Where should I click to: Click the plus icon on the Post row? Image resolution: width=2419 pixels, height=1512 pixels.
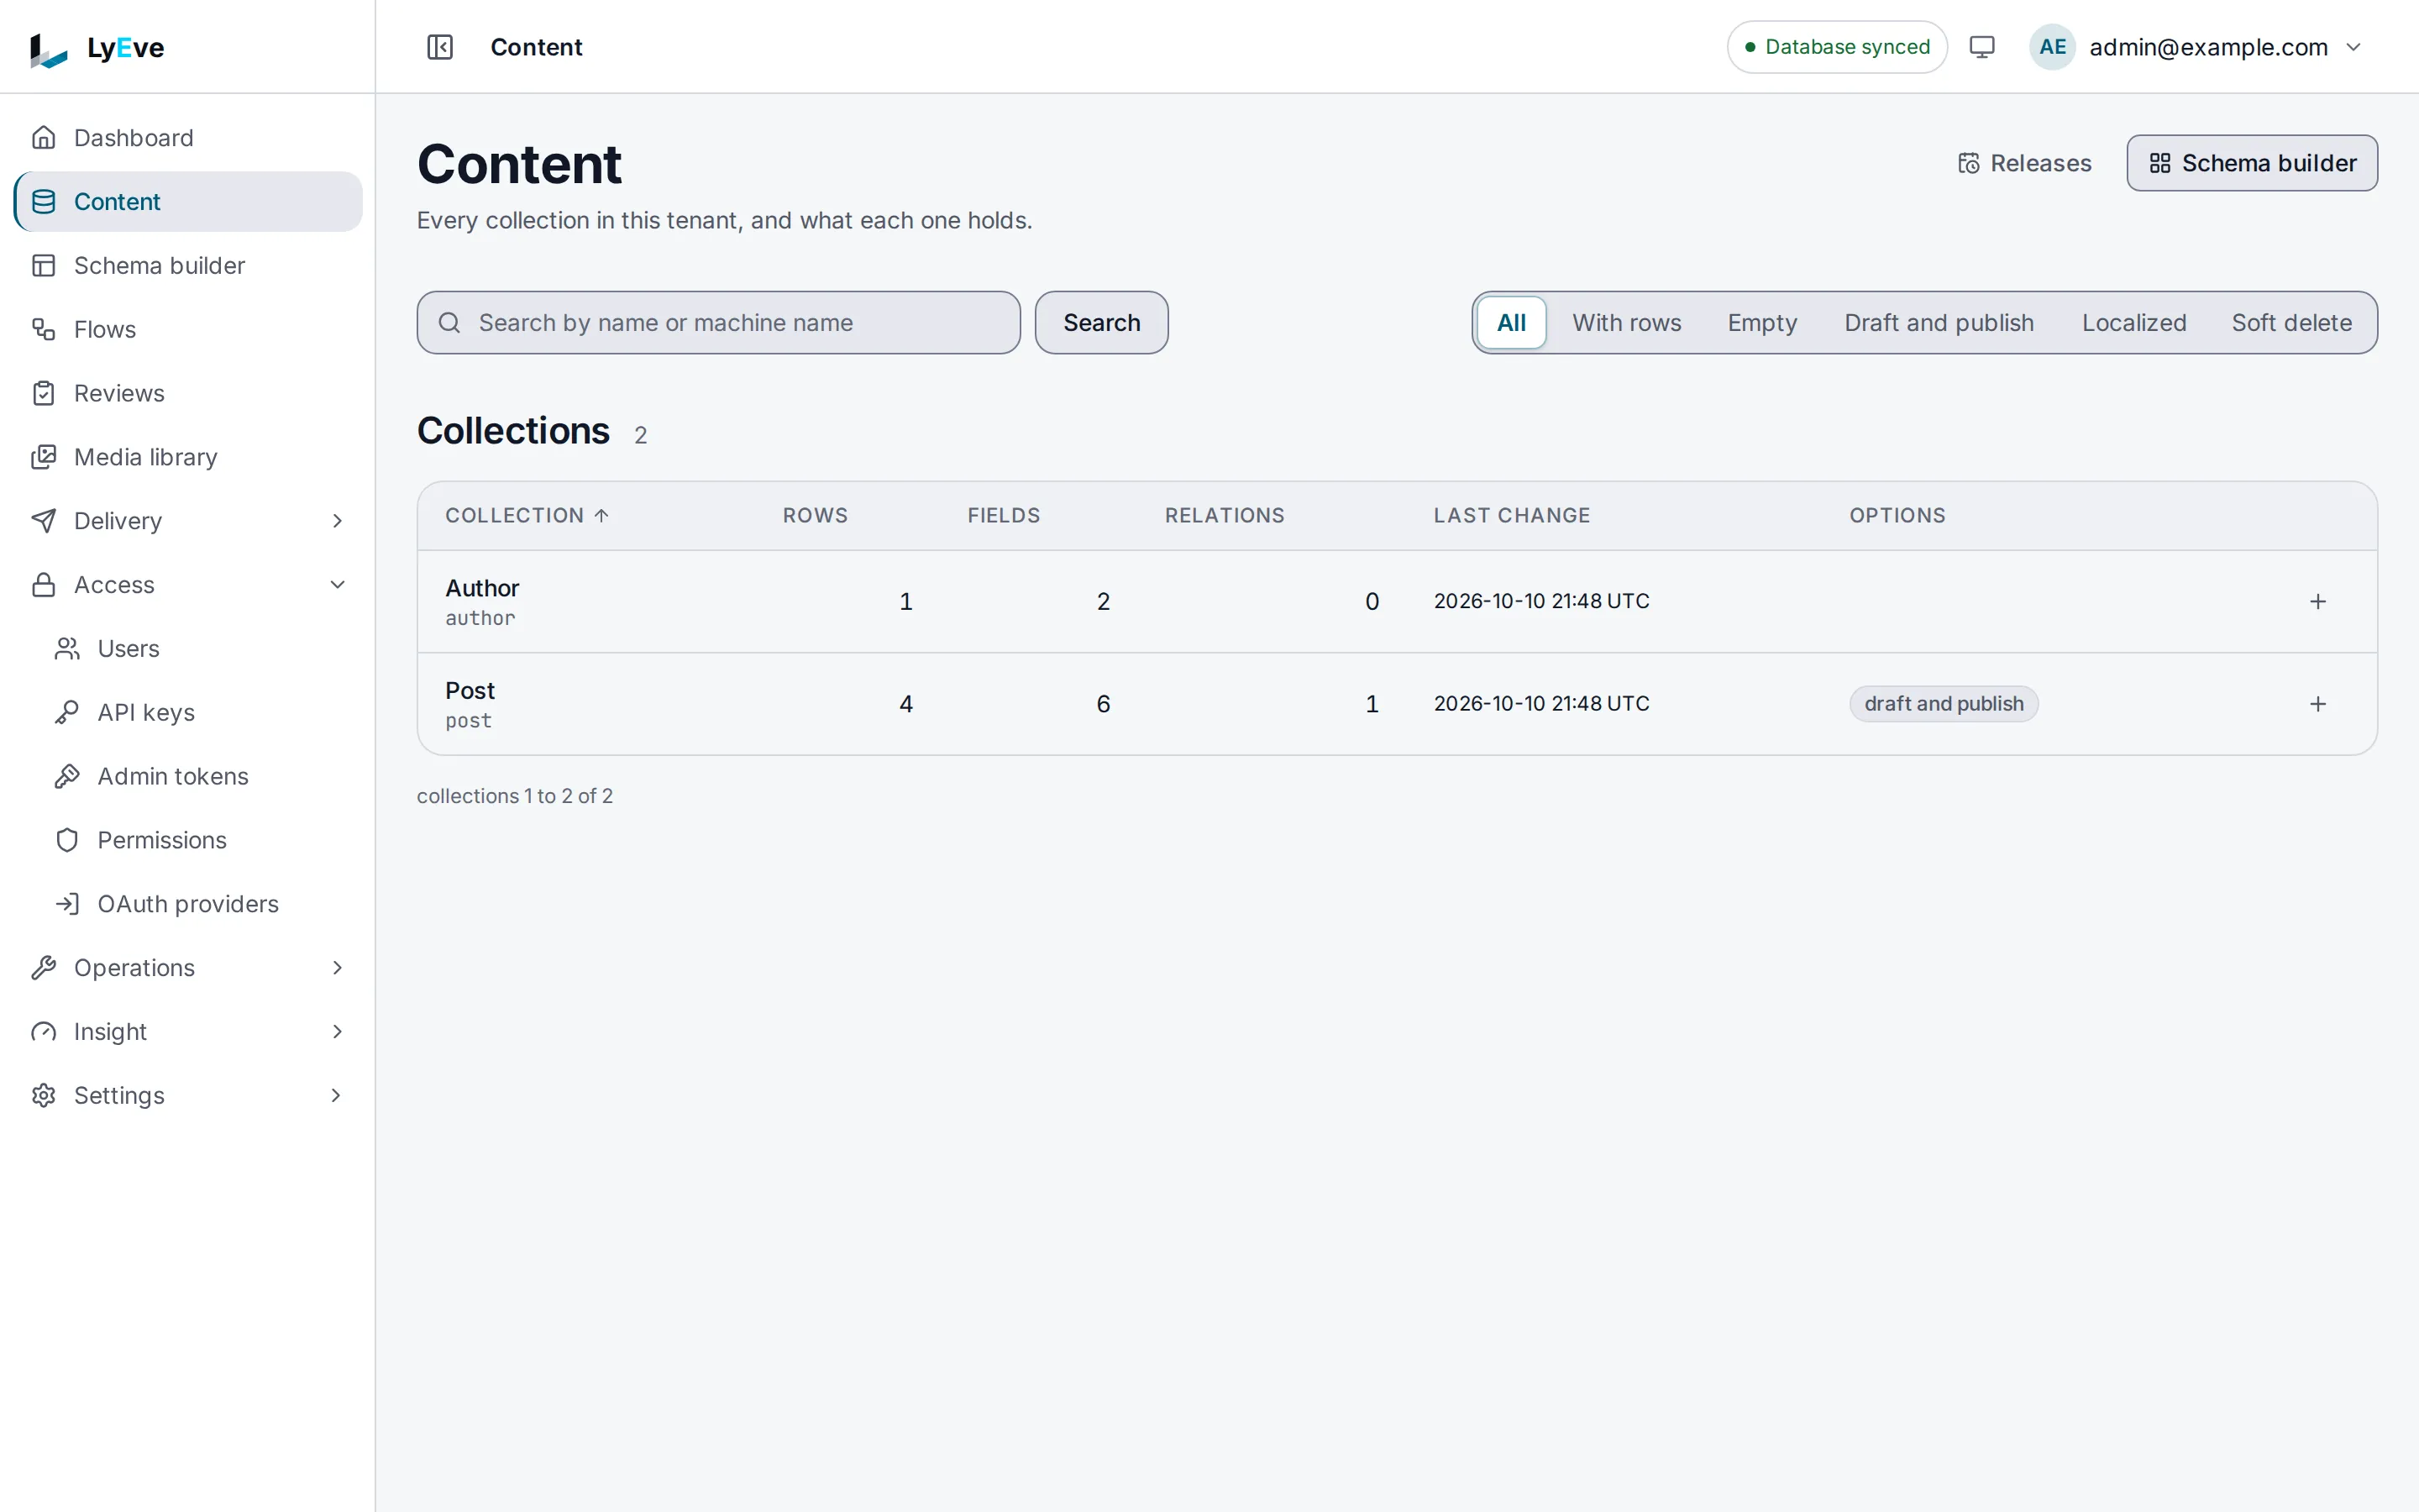click(2318, 704)
